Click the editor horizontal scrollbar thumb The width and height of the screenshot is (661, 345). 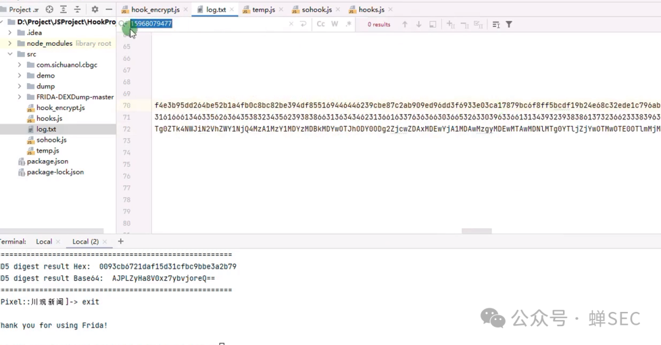pos(476,231)
